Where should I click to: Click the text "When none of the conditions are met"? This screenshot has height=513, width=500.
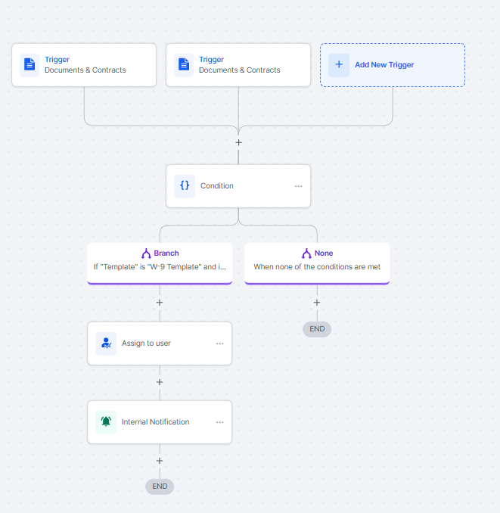pos(317,266)
